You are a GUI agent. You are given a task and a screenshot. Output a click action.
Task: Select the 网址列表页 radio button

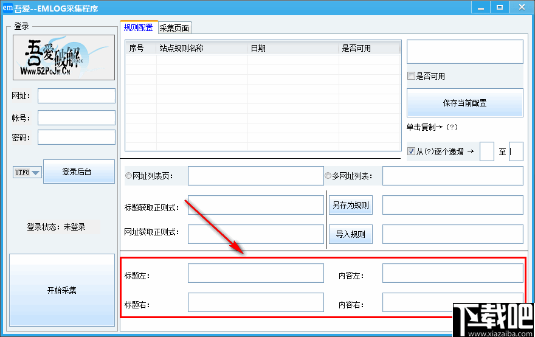129,176
